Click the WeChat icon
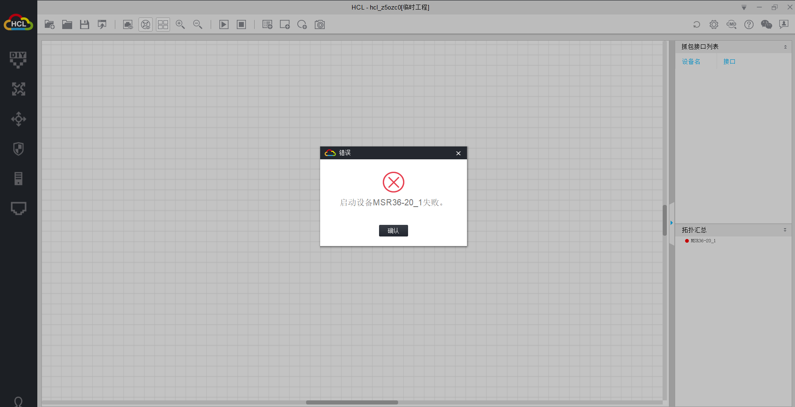Screen dimensions: 795x407 click(766, 25)
